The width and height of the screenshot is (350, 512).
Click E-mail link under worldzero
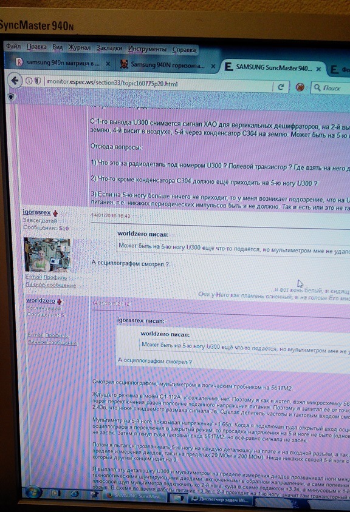tap(36, 335)
